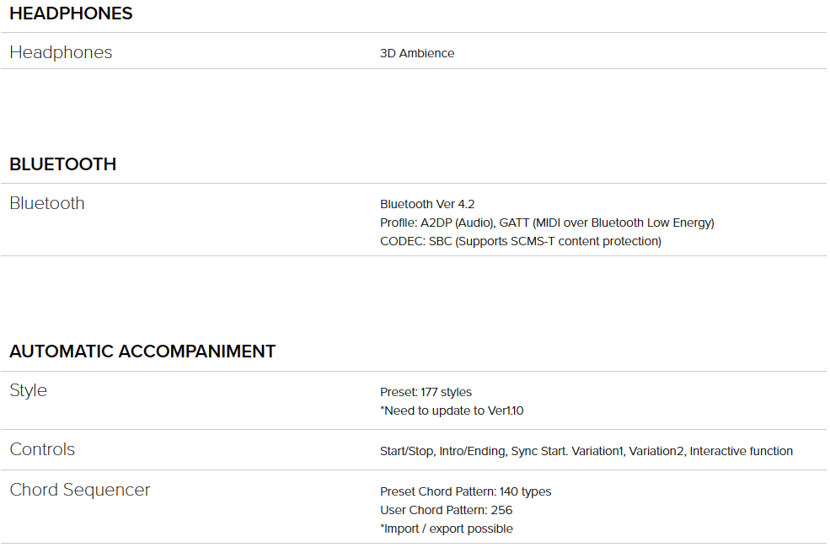830x558 pixels.
Task: Click the SCMS-T content protection text
Action: pyautogui.click(x=586, y=241)
